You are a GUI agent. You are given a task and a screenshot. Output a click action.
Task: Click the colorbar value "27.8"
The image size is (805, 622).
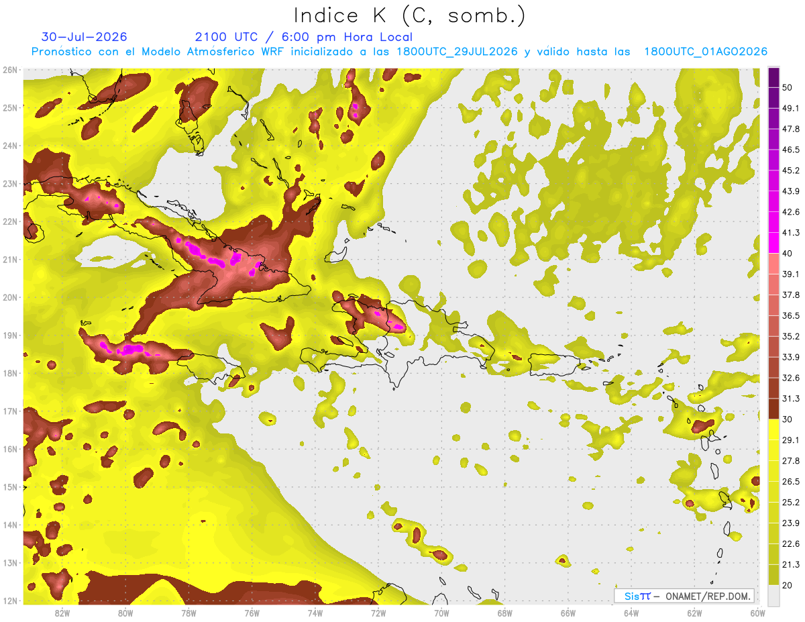click(790, 461)
